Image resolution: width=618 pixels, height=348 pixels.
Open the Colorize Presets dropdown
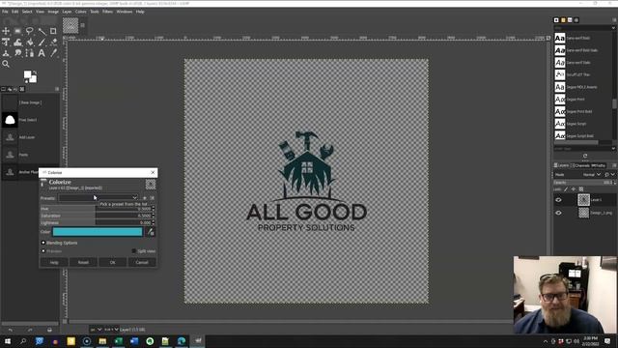[x=98, y=197]
